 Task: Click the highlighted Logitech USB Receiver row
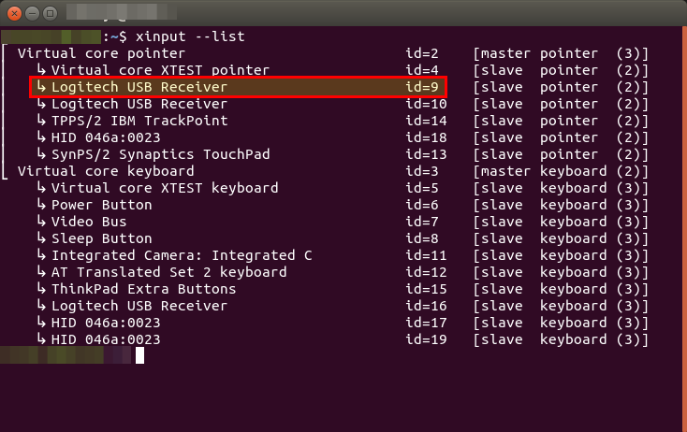coord(238,87)
